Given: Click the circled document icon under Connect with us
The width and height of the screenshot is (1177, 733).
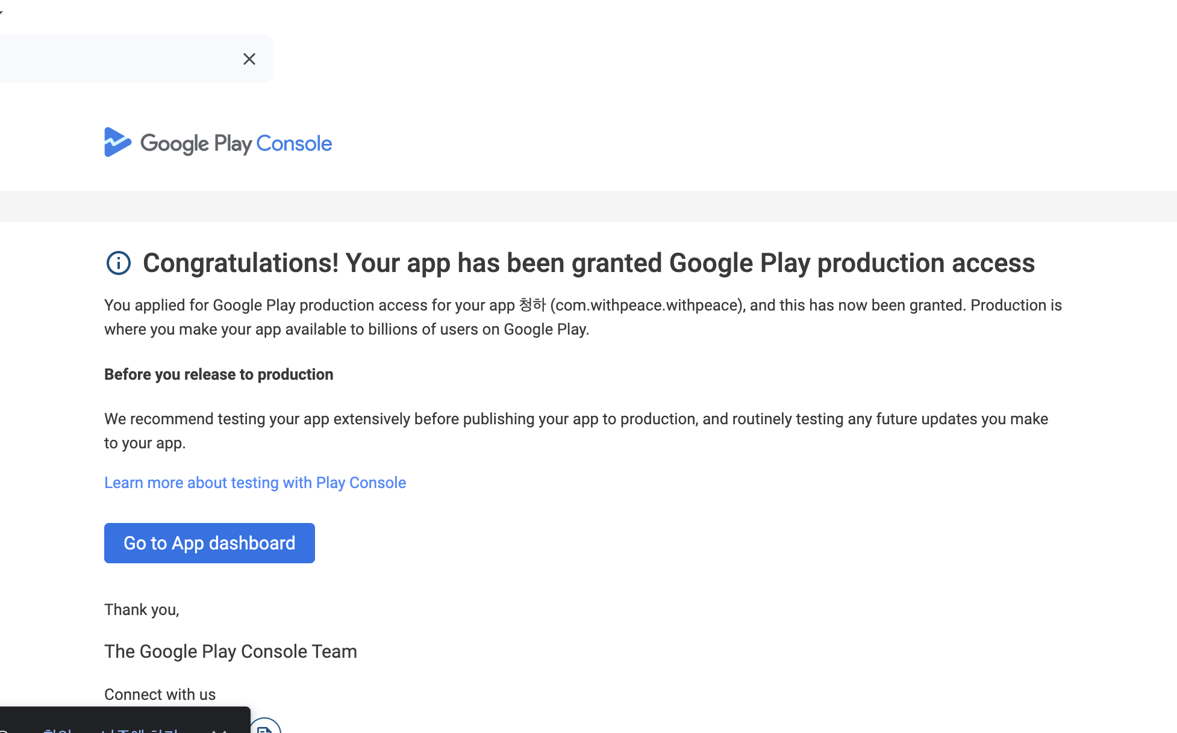Looking at the screenshot, I should (x=264, y=727).
